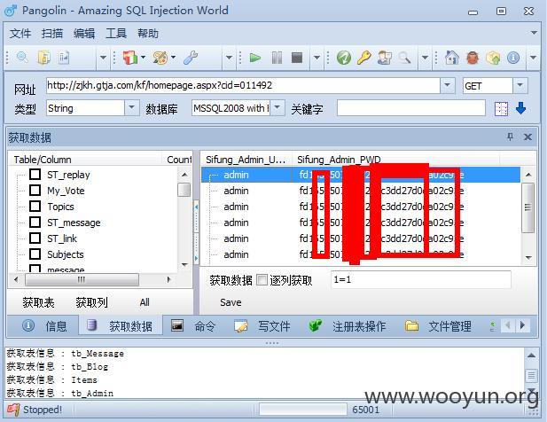Screen dimensions: 547x422
Task: Open the 编辑 menu
Action: pyautogui.click(x=84, y=34)
